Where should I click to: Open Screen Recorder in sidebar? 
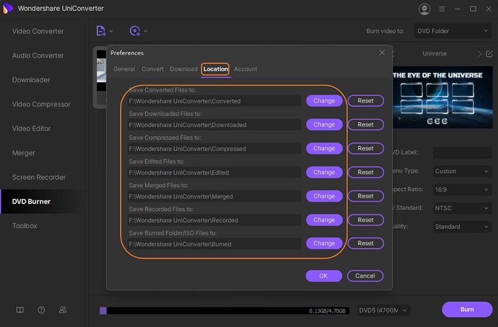point(39,177)
